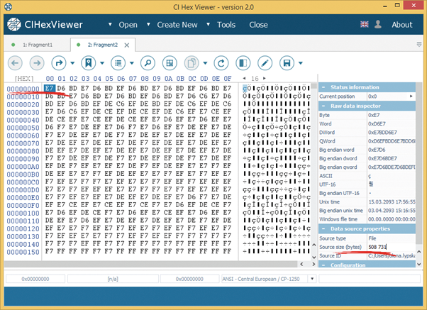
Task: Click the bookmark icon in toolbar
Action: click(x=87, y=62)
